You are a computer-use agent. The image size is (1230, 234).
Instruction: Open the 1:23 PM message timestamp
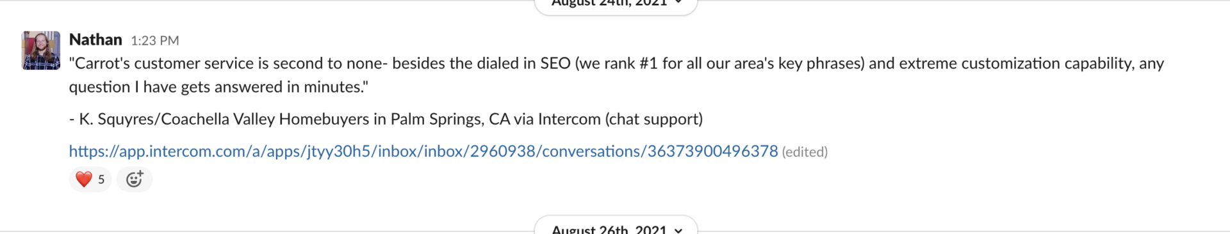coord(155,40)
